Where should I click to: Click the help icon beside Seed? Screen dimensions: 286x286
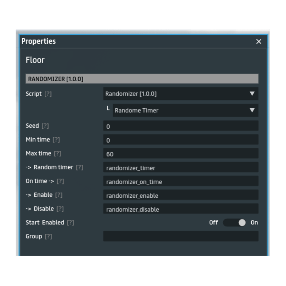coord(45,126)
